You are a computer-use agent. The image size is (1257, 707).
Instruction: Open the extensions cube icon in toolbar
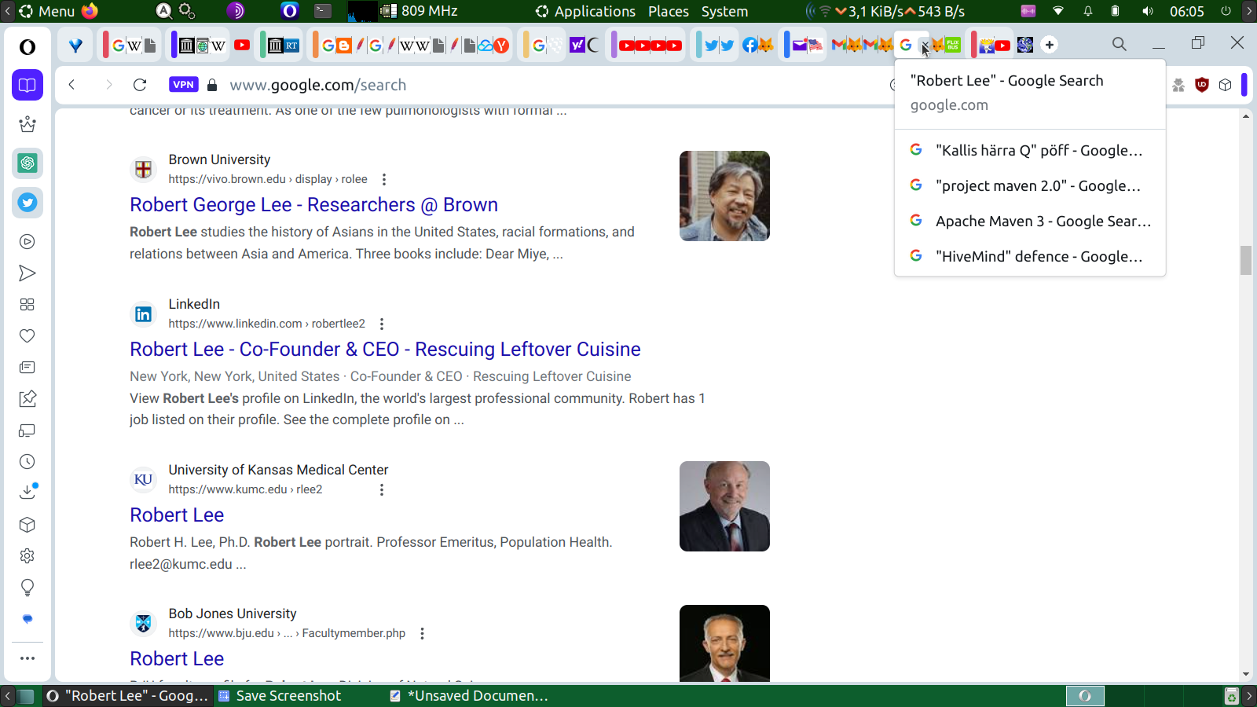pos(1225,85)
